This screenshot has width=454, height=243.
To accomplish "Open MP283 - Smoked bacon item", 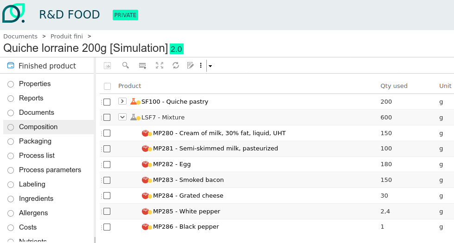I will coord(188,180).
